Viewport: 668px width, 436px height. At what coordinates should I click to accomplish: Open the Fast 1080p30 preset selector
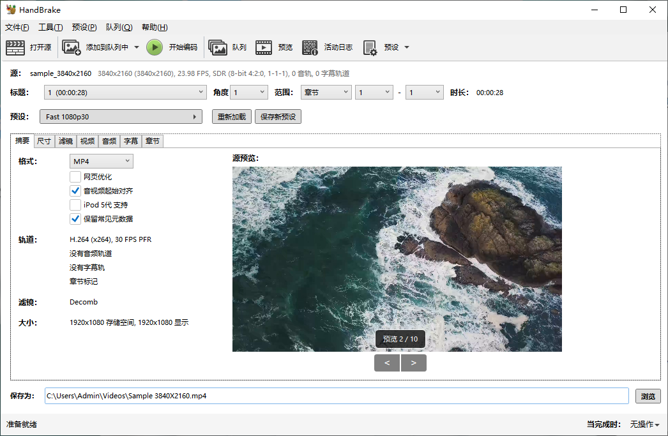tap(121, 117)
